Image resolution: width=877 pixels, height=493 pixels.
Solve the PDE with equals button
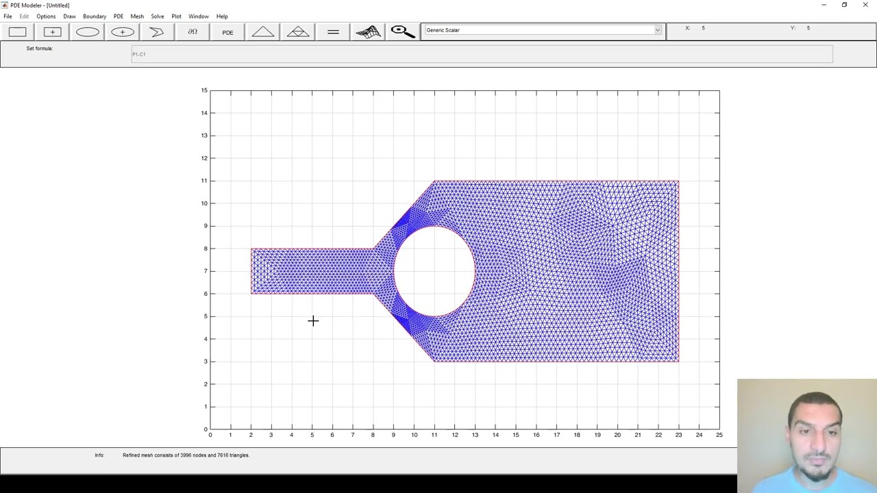coord(333,32)
